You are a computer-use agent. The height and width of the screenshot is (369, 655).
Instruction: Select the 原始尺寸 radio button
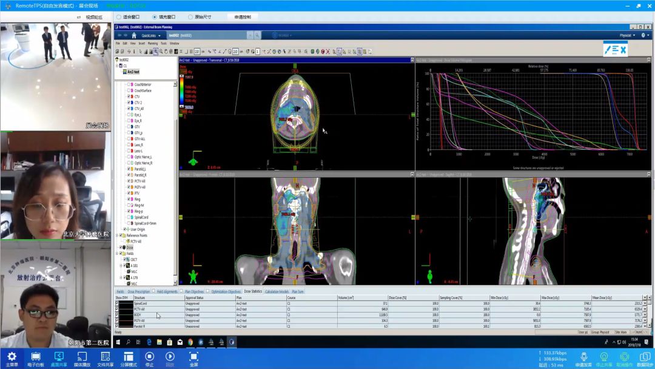click(x=190, y=17)
